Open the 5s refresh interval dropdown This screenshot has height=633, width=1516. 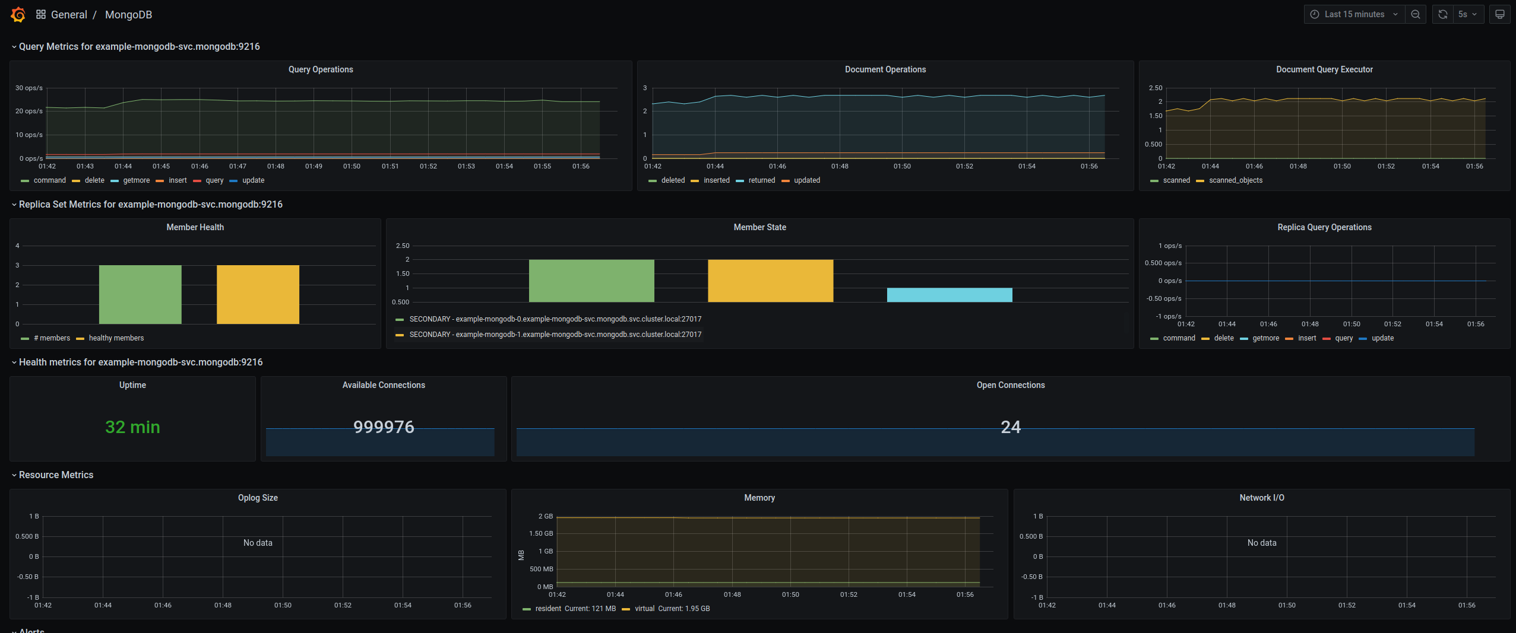(x=1467, y=14)
